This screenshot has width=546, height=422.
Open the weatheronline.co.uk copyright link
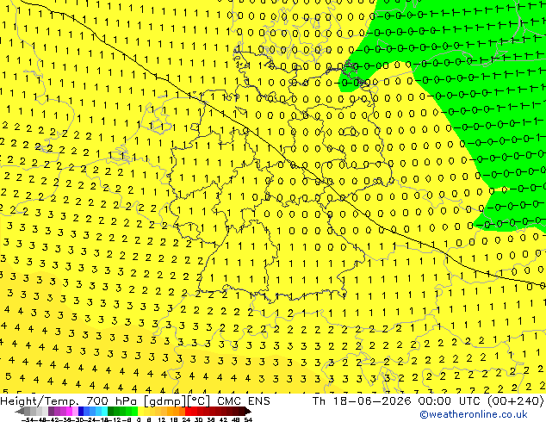click(473, 414)
